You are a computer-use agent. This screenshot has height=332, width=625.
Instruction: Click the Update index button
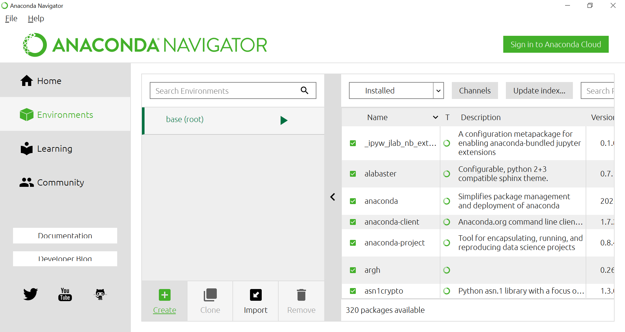pos(539,90)
